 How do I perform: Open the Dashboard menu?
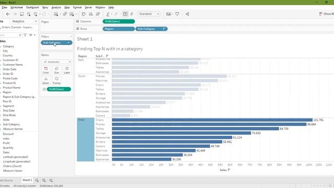pyautogui.click(x=32, y=7)
